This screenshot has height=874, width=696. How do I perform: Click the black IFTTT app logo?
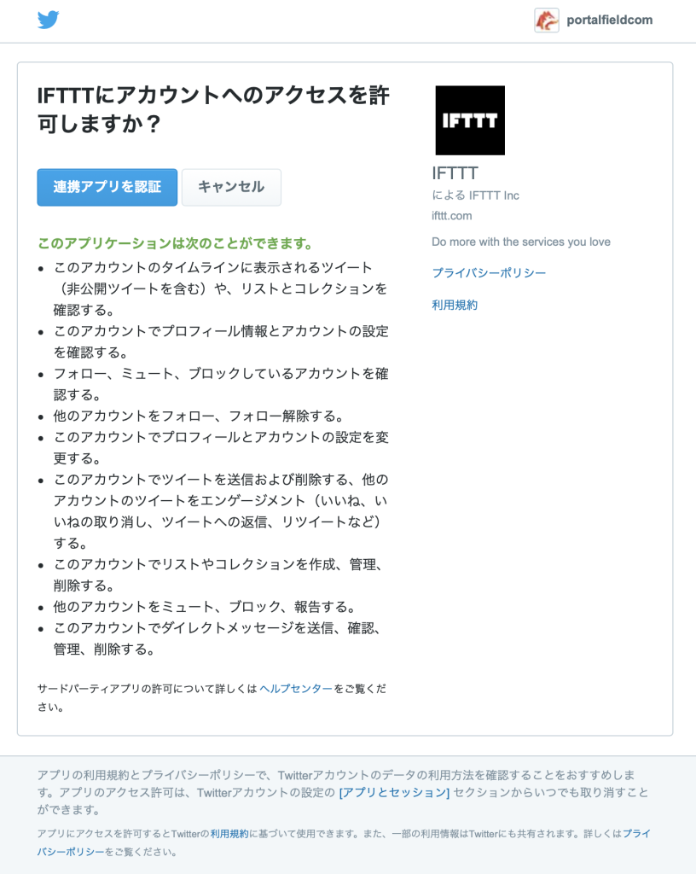470,120
